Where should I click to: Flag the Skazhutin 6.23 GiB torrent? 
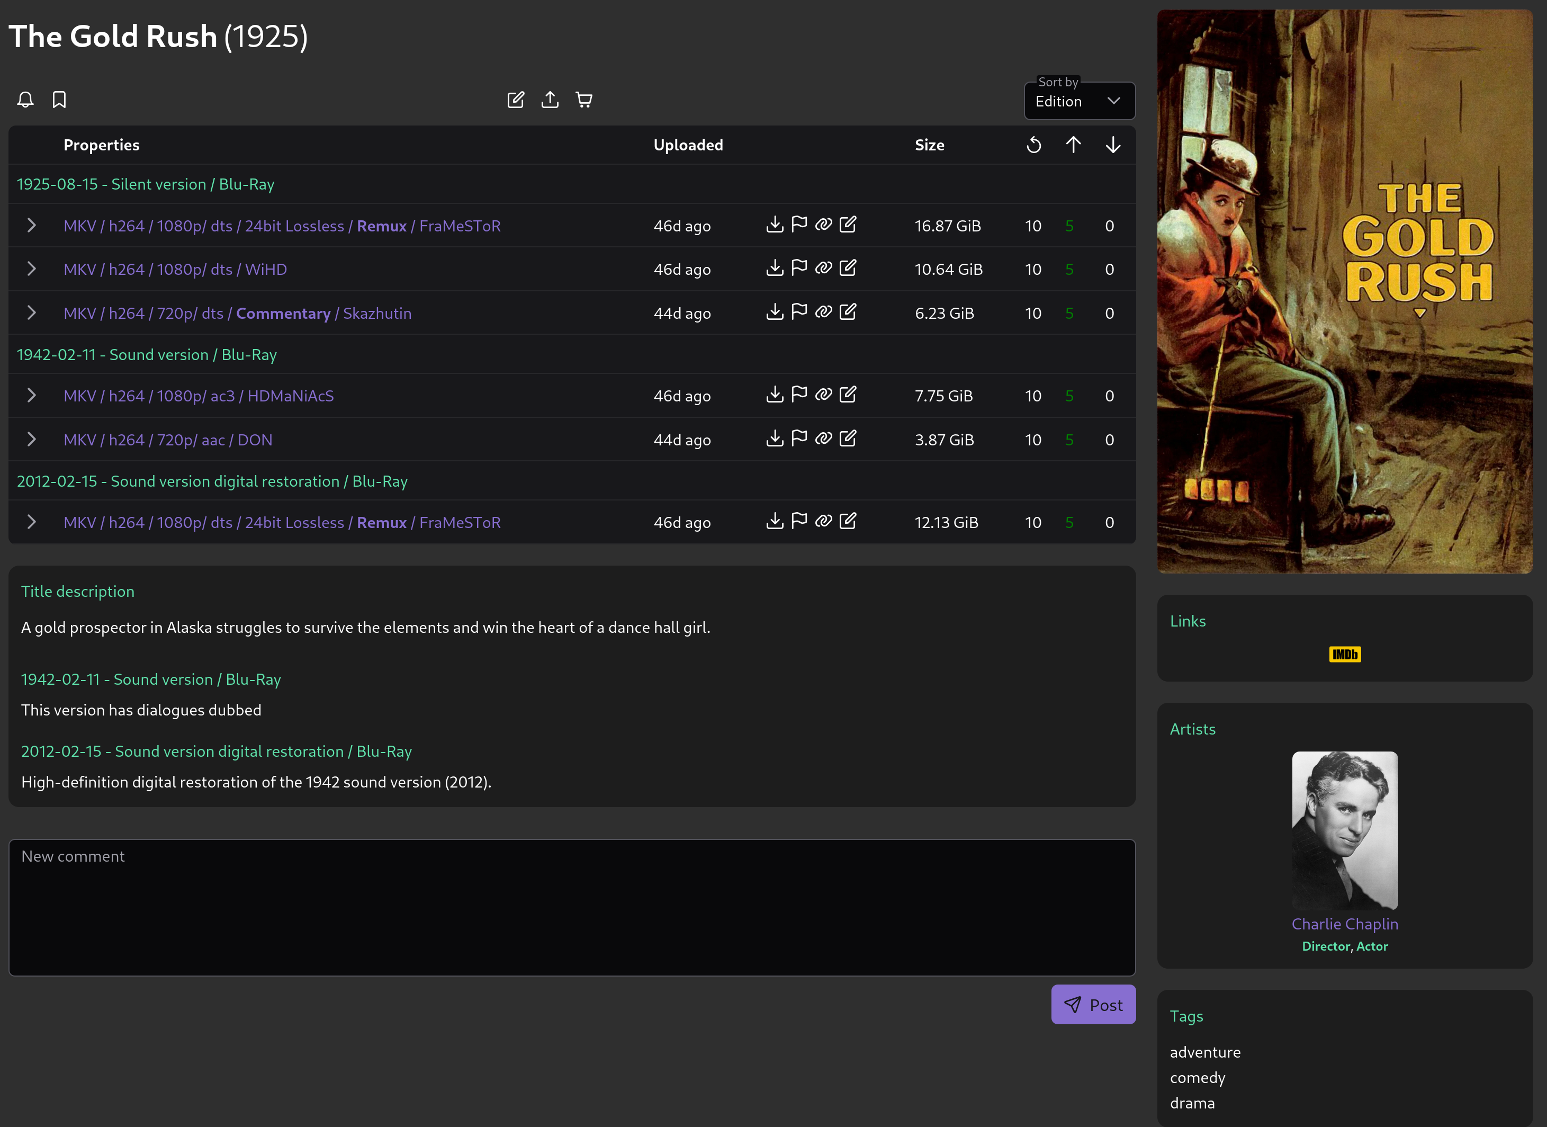[799, 312]
